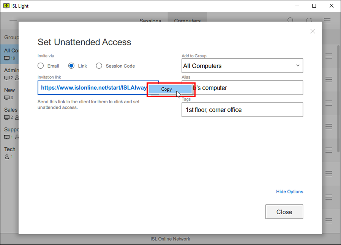
Task: Click the monitor icon under the Support group
Action: tap(6, 137)
